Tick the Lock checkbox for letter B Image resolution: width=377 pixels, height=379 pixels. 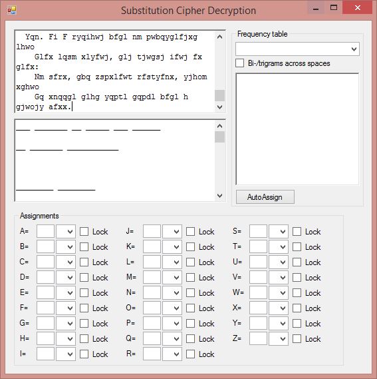click(84, 247)
